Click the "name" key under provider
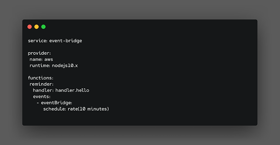Screen dimensions: 280x145 coord(35,59)
